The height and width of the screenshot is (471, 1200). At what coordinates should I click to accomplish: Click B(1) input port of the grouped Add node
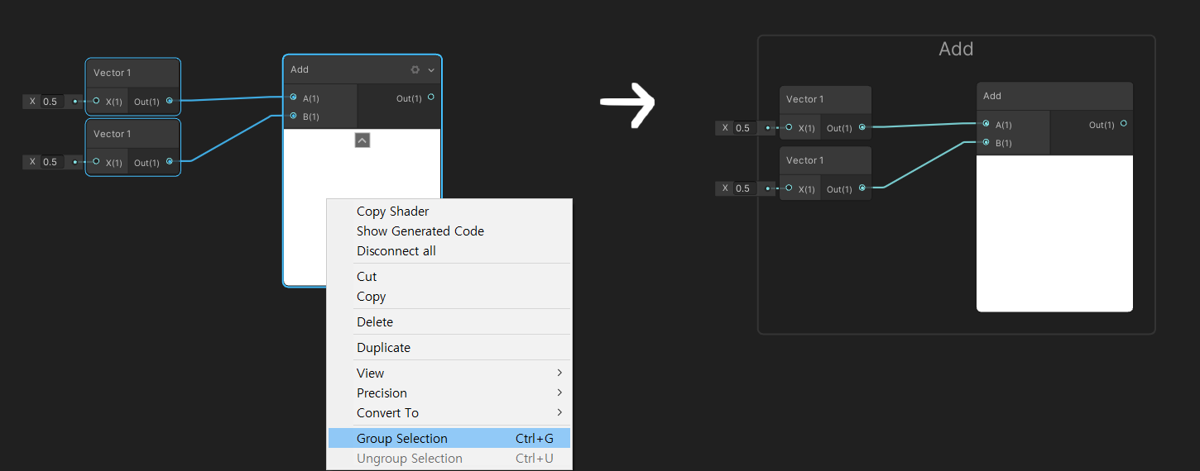tap(986, 143)
